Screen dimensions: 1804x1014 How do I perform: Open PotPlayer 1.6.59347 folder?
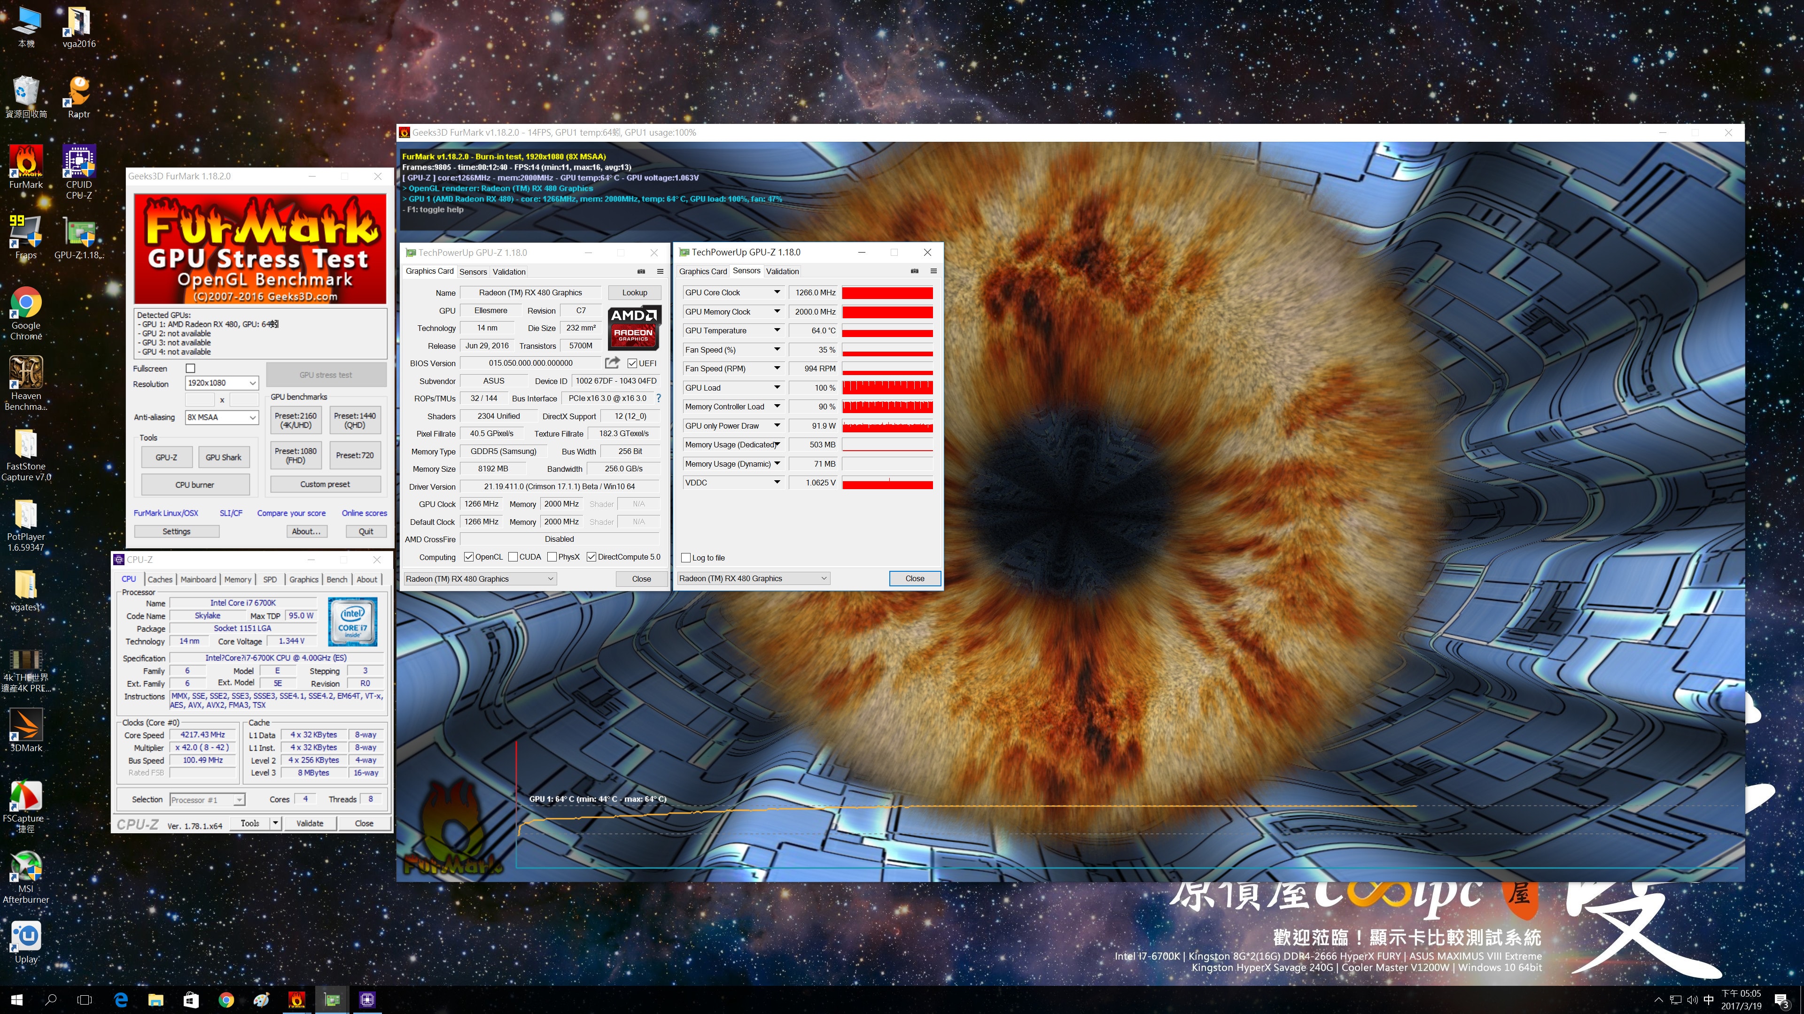click(26, 525)
